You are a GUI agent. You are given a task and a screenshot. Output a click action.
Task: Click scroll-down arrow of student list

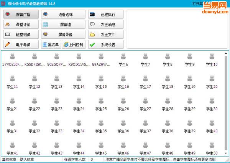tap(226, 153)
